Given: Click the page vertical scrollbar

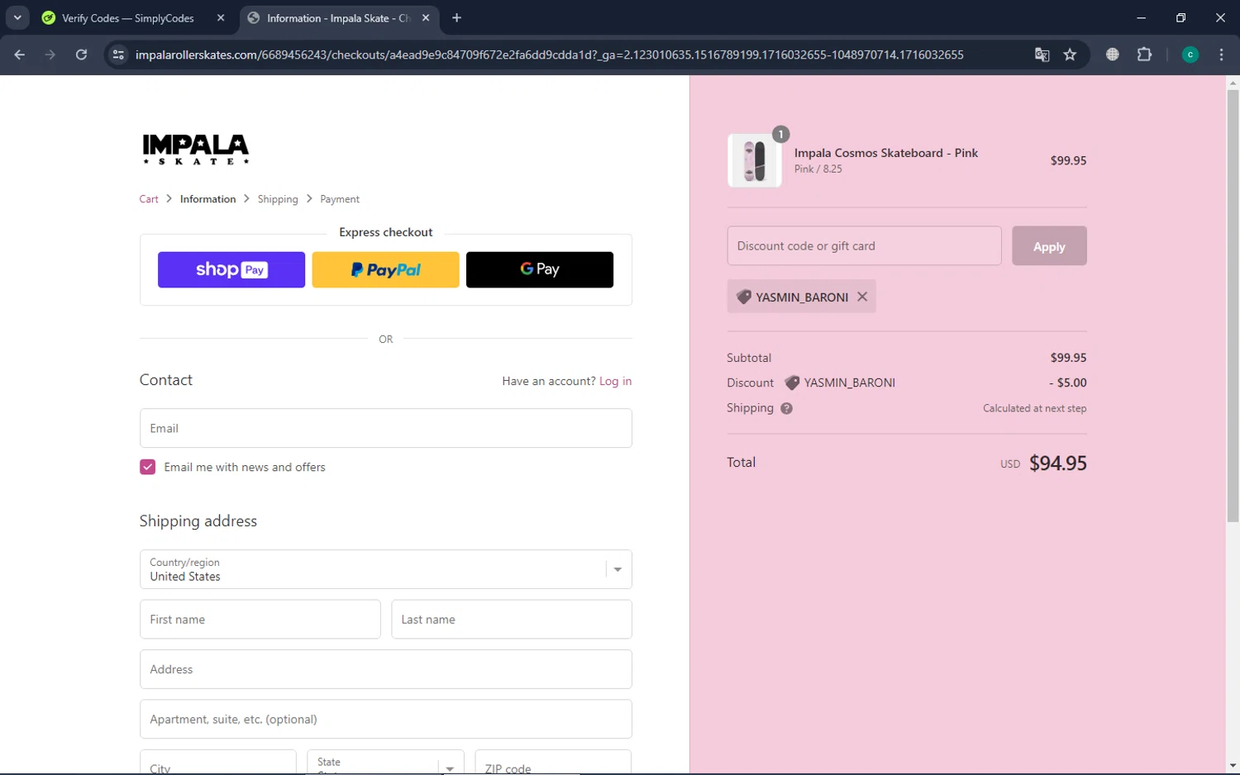Looking at the screenshot, I should (1233, 306).
